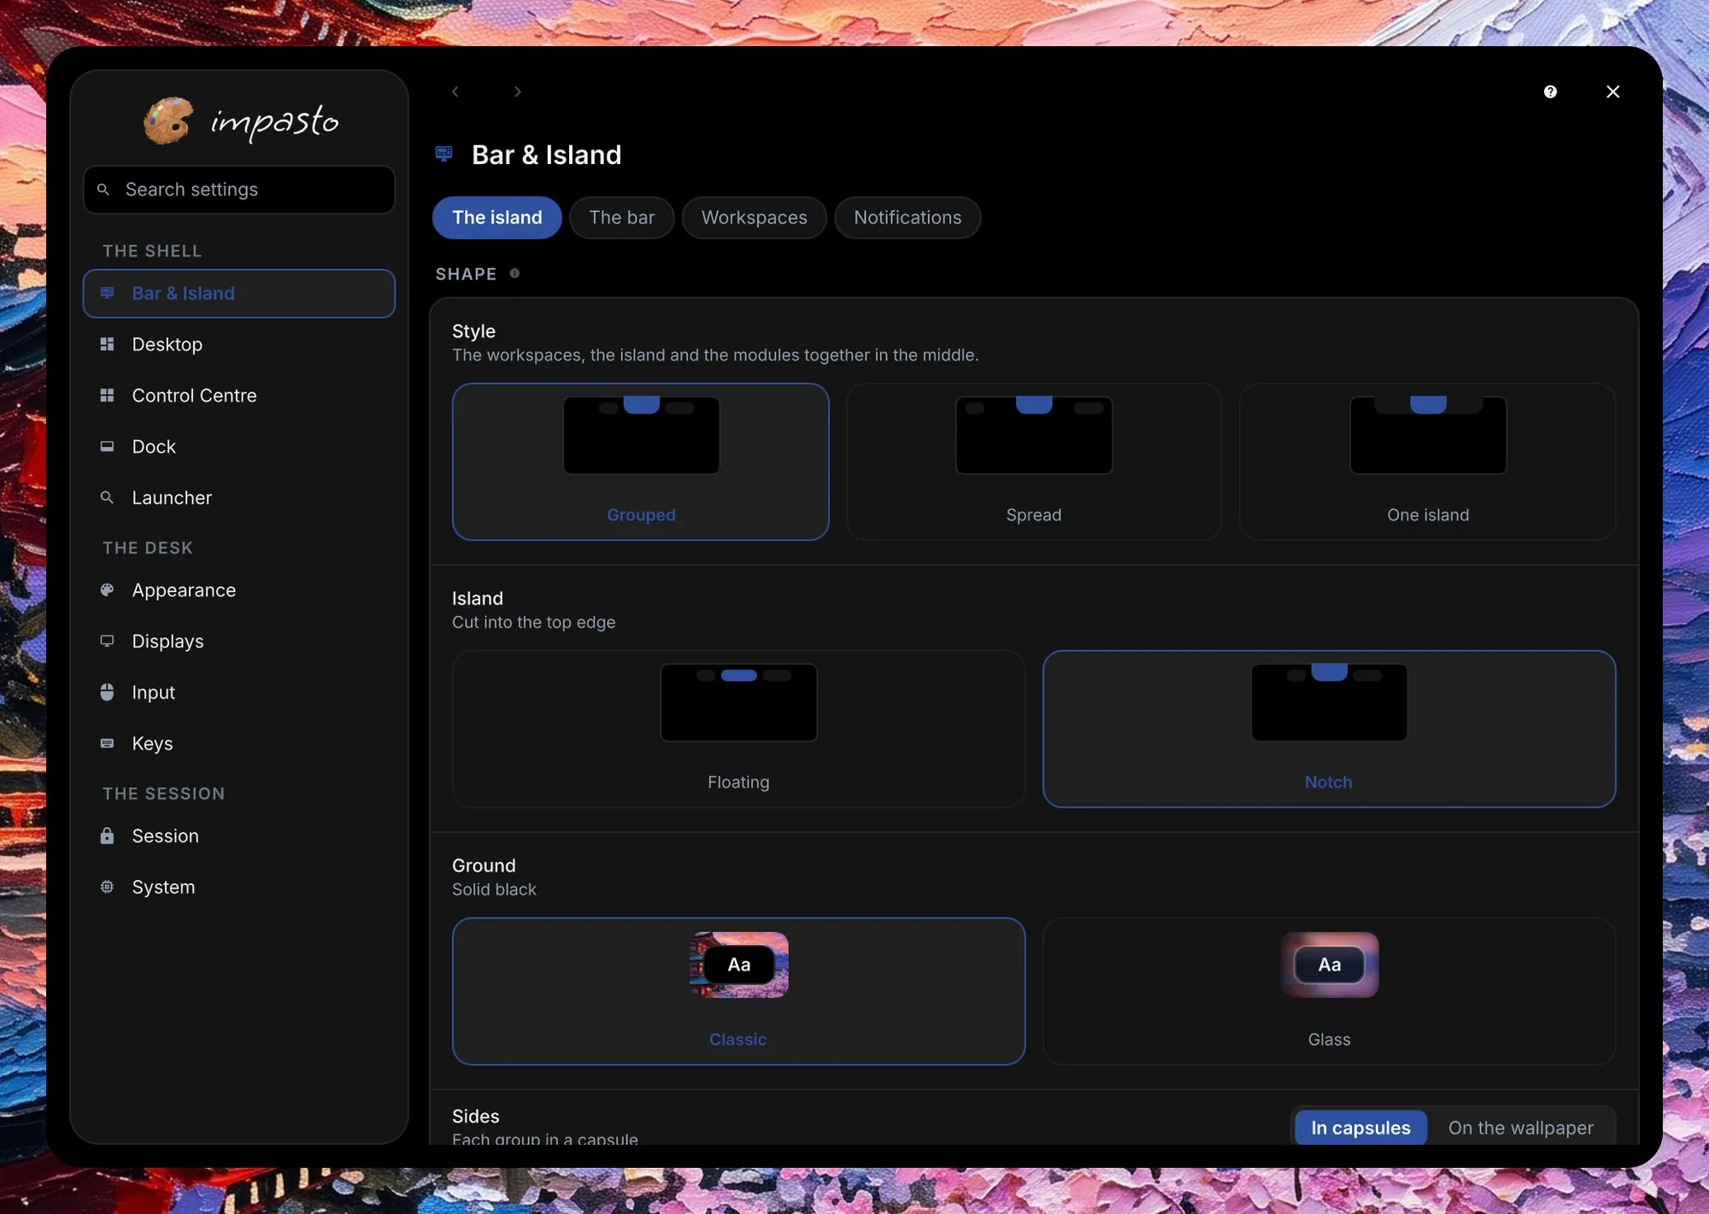Click the Desktop grid icon in sidebar
The height and width of the screenshot is (1214, 1709).
pos(107,344)
